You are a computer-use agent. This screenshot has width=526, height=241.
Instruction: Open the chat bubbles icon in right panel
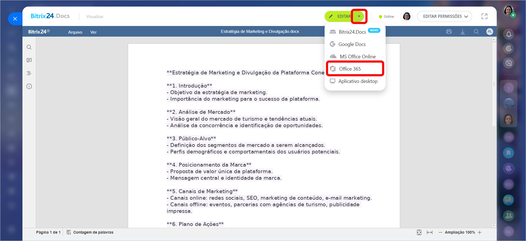508,200
